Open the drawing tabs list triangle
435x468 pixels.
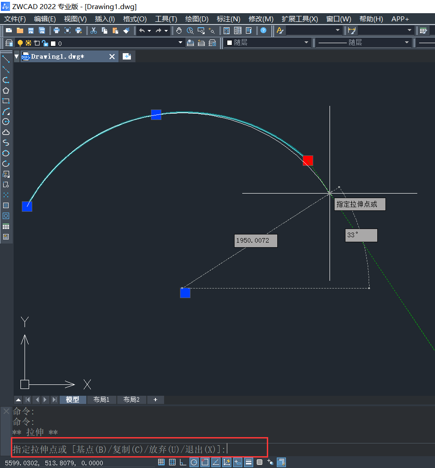[x=17, y=56]
